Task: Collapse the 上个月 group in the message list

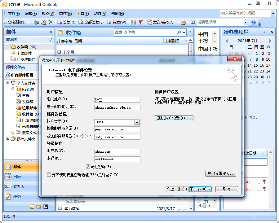Action: point(59,52)
